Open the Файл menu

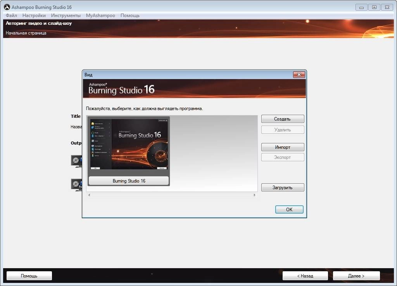pyautogui.click(x=11, y=16)
